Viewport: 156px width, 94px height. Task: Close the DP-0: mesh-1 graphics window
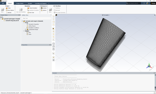pyautogui.click(x=155, y=15)
